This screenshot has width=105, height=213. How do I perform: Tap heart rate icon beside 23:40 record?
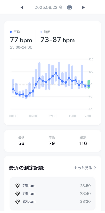tap(17, 193)
